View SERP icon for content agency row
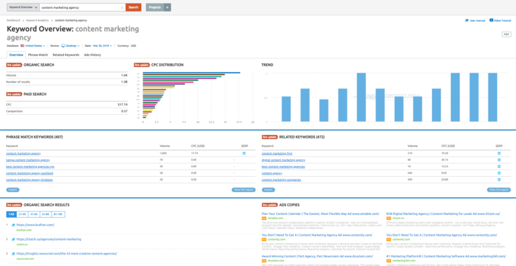 (x=499, y=173)
